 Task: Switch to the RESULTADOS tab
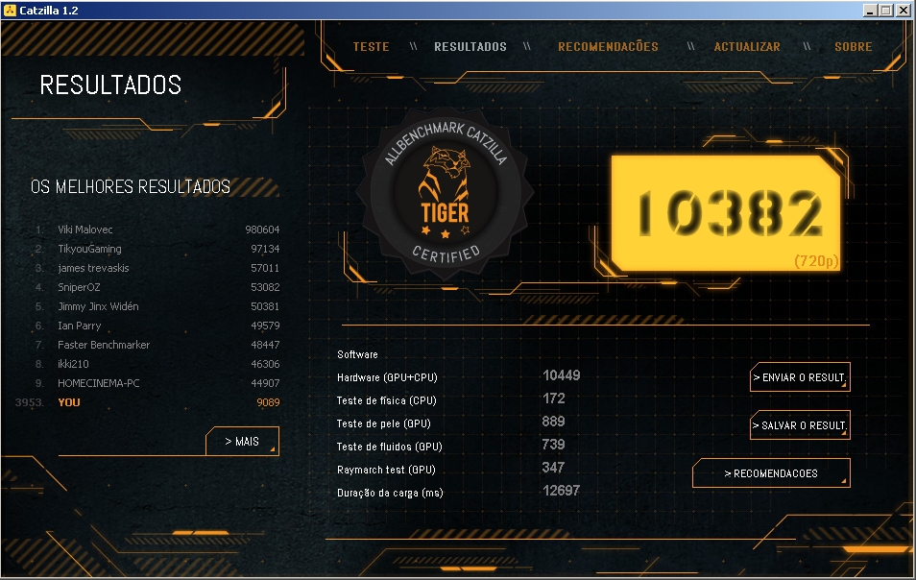[470, 47]
